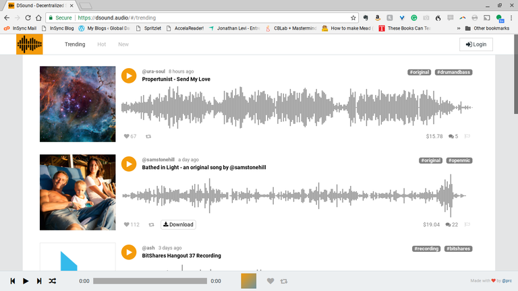Bookmark this page with the star icon
This screenshot has height=291, width=518.
(353, 18)
